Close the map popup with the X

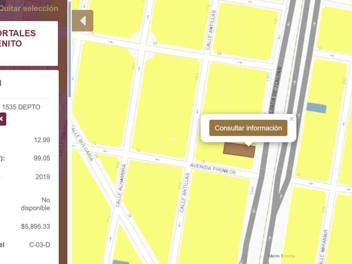pyautogui.click(x=292, y=119)
